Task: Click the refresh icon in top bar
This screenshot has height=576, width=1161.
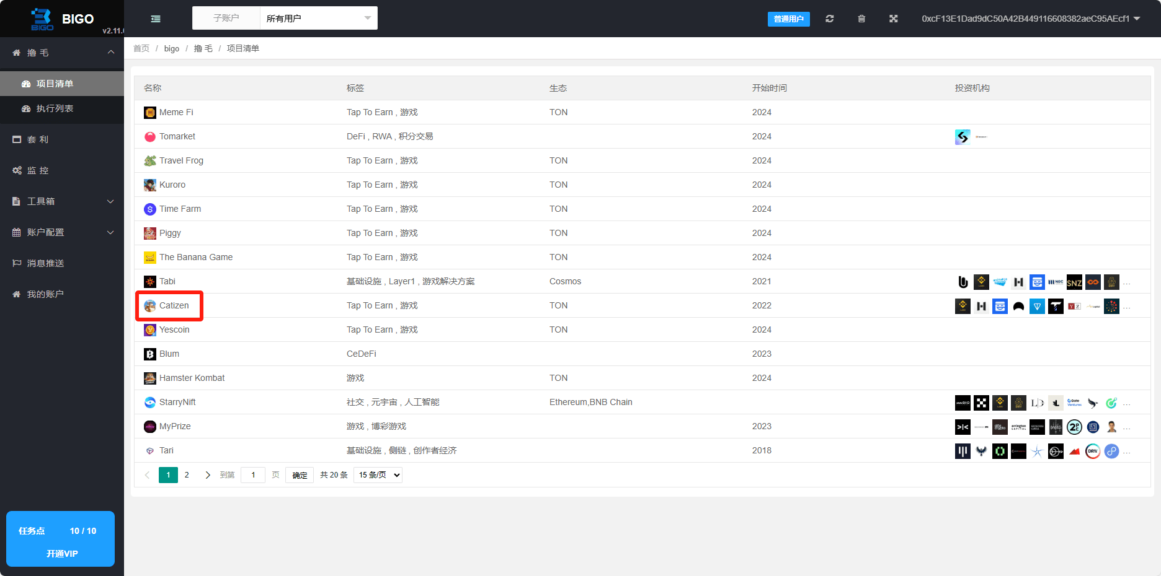Action: coord(829,19)
